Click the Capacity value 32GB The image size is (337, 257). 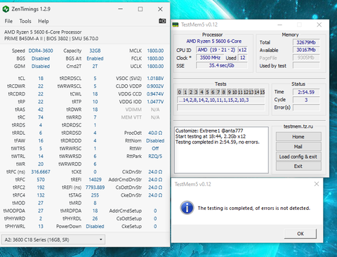coord(95,51)
